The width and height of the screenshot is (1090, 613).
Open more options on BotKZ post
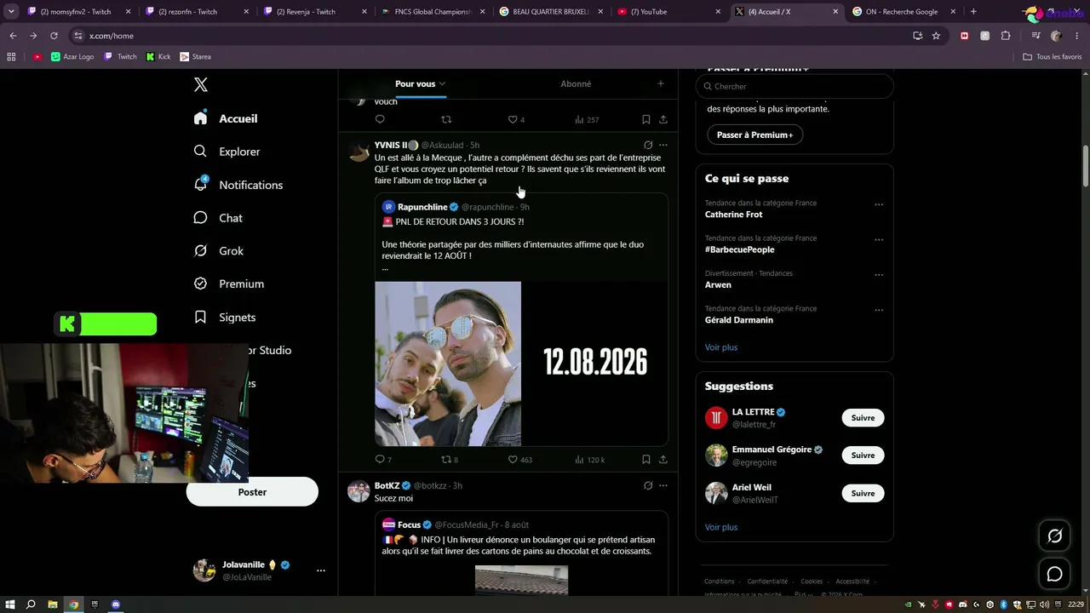tap(663, 485)
